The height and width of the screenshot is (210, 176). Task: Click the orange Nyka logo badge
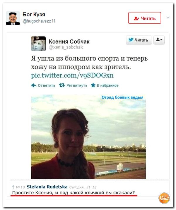pos(164,198)
